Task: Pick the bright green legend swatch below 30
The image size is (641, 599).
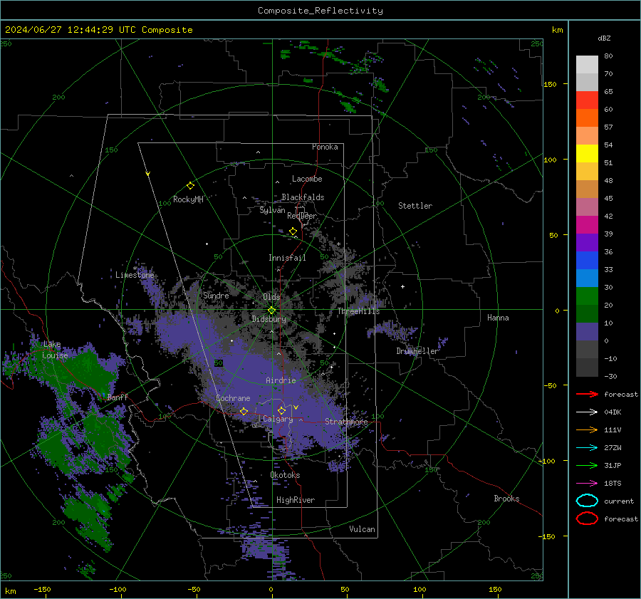Action: tap(587, 296)
